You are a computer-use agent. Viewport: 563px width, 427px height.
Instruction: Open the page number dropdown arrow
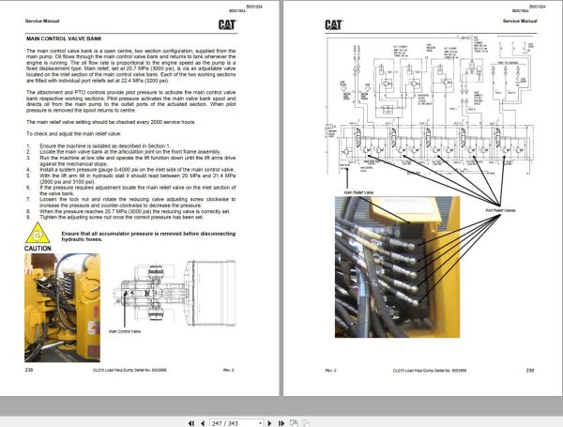[x=260, y=424]
